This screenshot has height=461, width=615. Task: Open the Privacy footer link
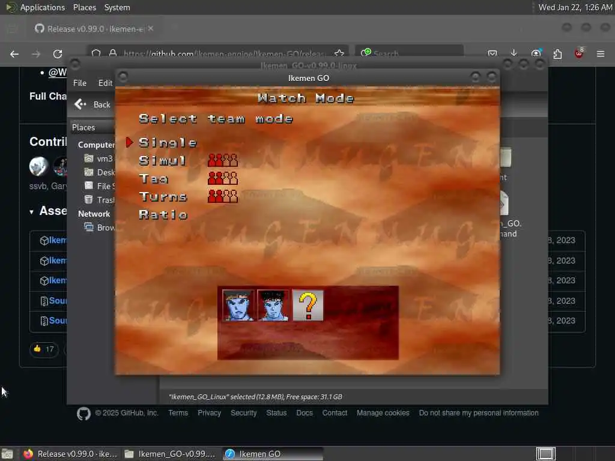[209, 413]
